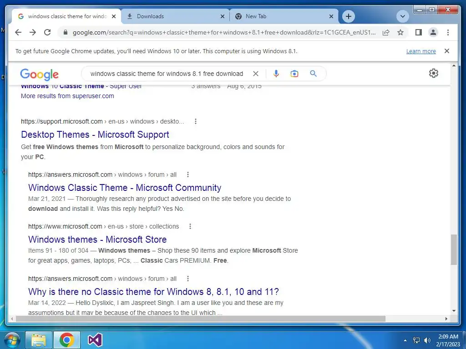Close the Downloads tab
Viewport: 466px width, 349px height.
click(x=222, y=16)
